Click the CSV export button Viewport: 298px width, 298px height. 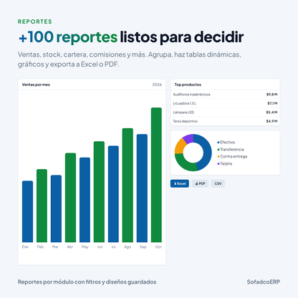point(218,183)
